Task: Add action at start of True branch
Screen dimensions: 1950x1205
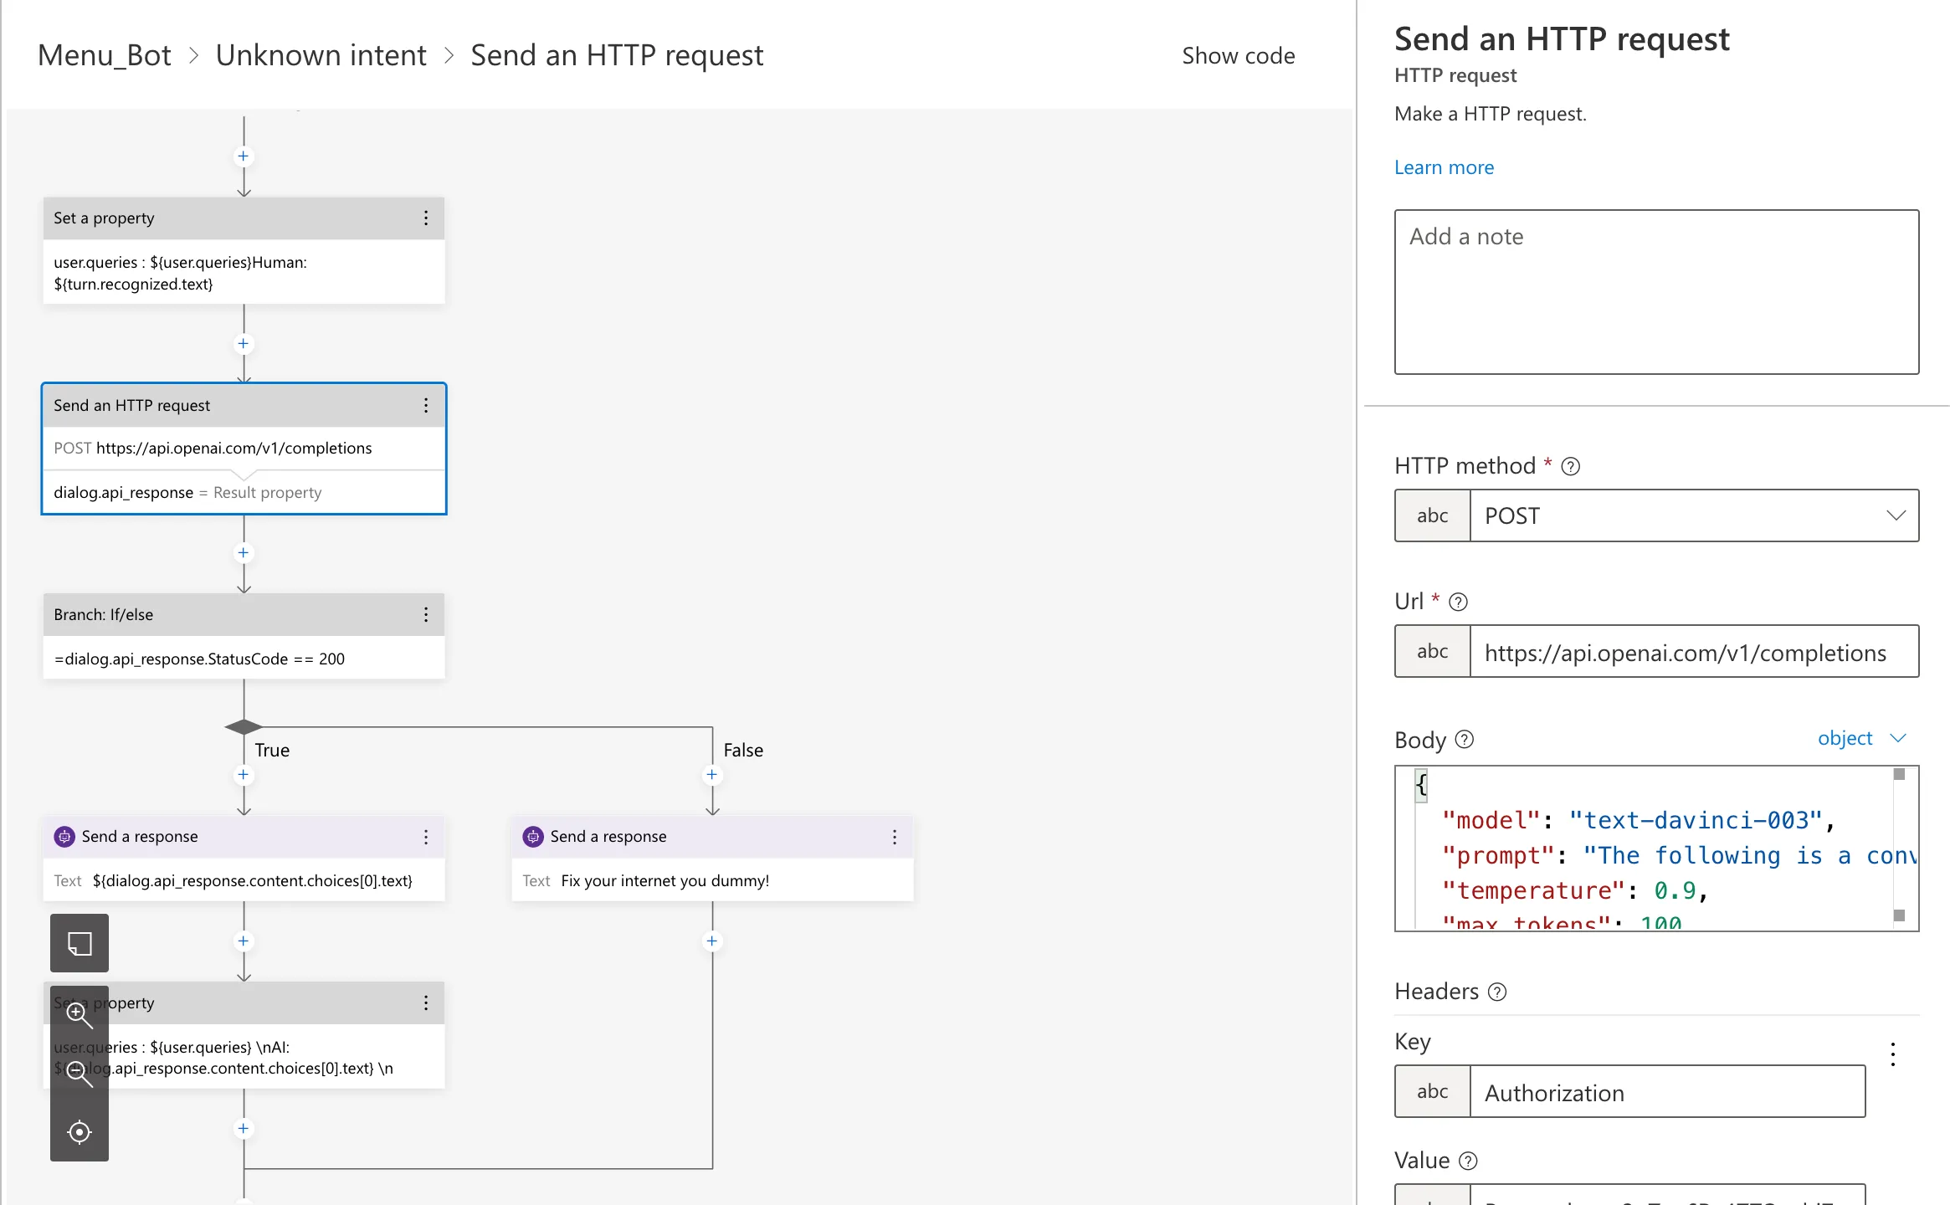Action: [x=244, y=775]
